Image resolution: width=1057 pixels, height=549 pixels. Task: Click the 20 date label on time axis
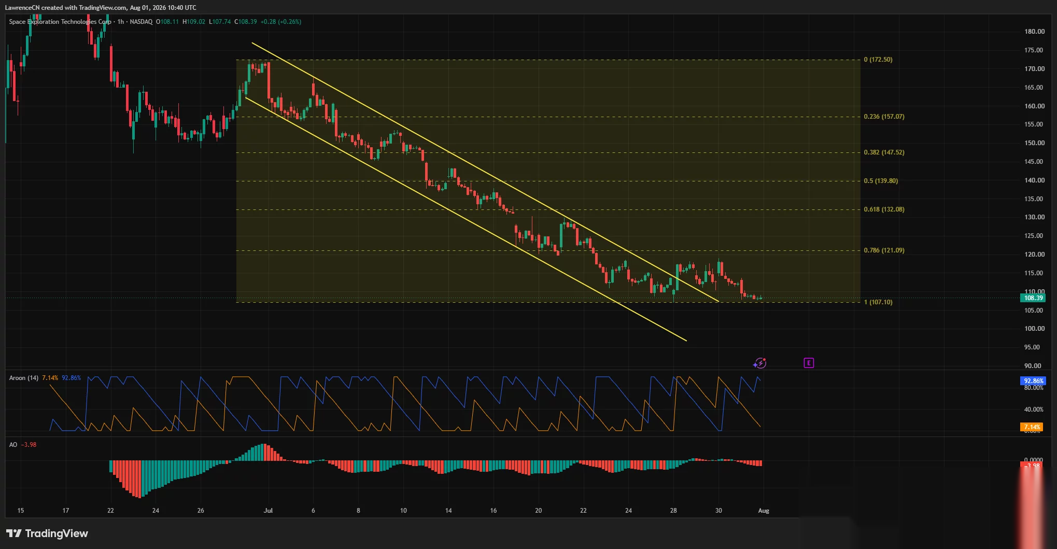click(x=539, y=511)
